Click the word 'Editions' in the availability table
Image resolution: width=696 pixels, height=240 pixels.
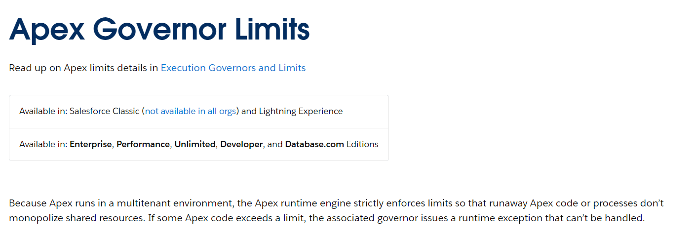point(362,145)
